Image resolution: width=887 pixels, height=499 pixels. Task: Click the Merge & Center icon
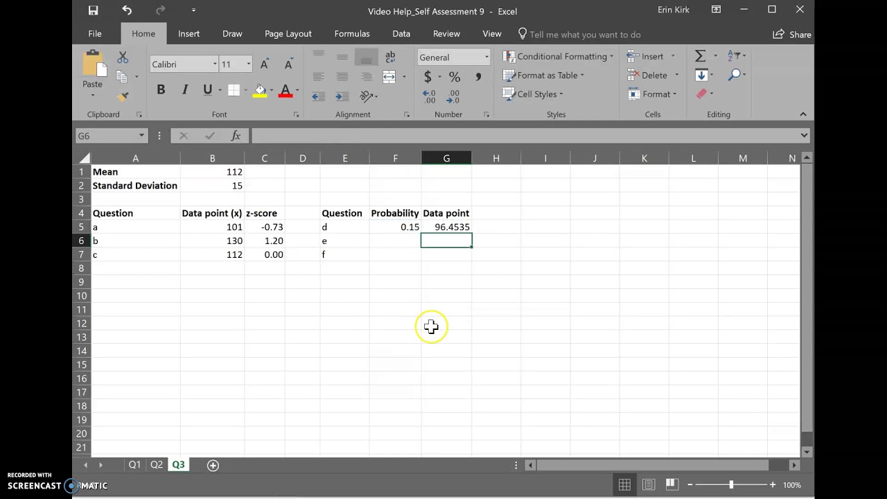(389, 76)
